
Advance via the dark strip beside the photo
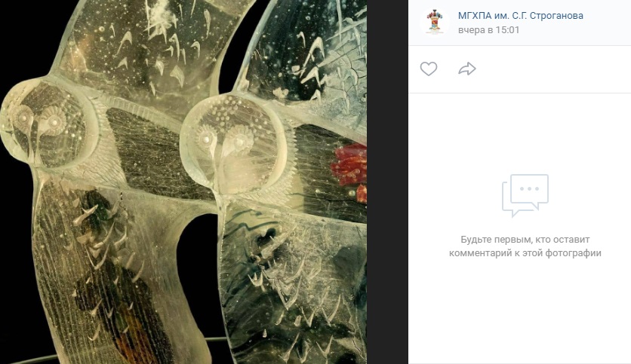pos(387,182)
